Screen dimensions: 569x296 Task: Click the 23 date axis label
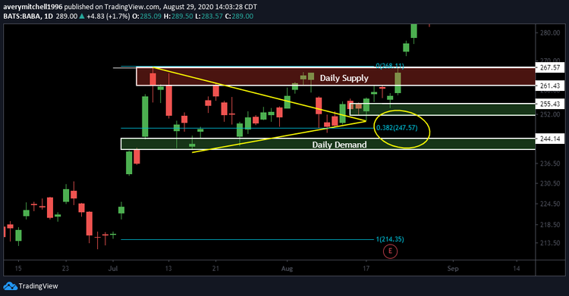coord(65,269)
